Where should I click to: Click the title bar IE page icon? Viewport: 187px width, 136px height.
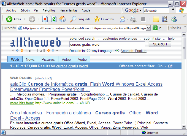coord(3,4)
